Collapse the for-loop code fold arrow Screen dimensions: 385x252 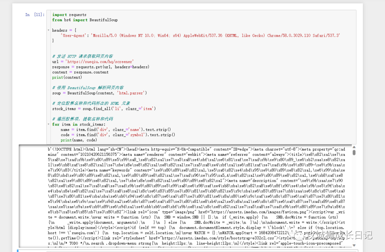tap(48, 124)
